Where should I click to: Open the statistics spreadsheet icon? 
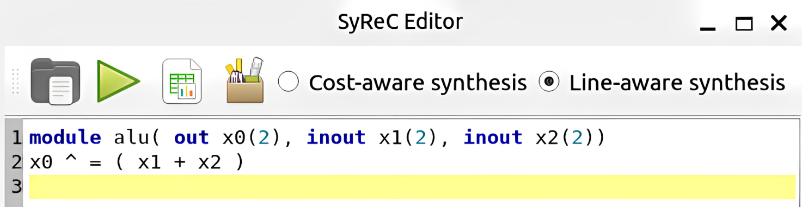(x=182, y=81)
